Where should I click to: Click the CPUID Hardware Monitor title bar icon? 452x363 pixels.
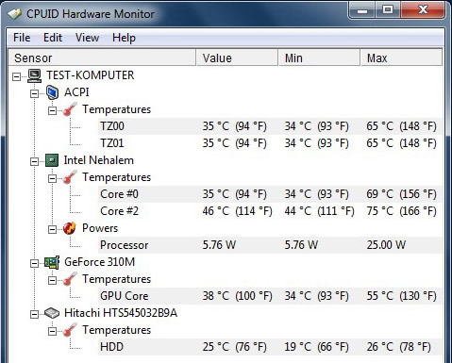click(14, 14)
